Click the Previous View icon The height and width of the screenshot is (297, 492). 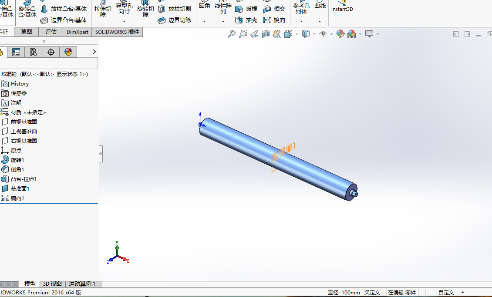pos(254,34)
